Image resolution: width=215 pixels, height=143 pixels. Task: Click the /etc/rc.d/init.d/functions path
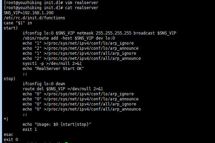pyautogui.click(x=34, y=18)
